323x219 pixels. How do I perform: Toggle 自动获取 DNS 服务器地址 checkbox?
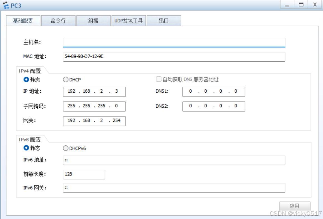point(159,79)
